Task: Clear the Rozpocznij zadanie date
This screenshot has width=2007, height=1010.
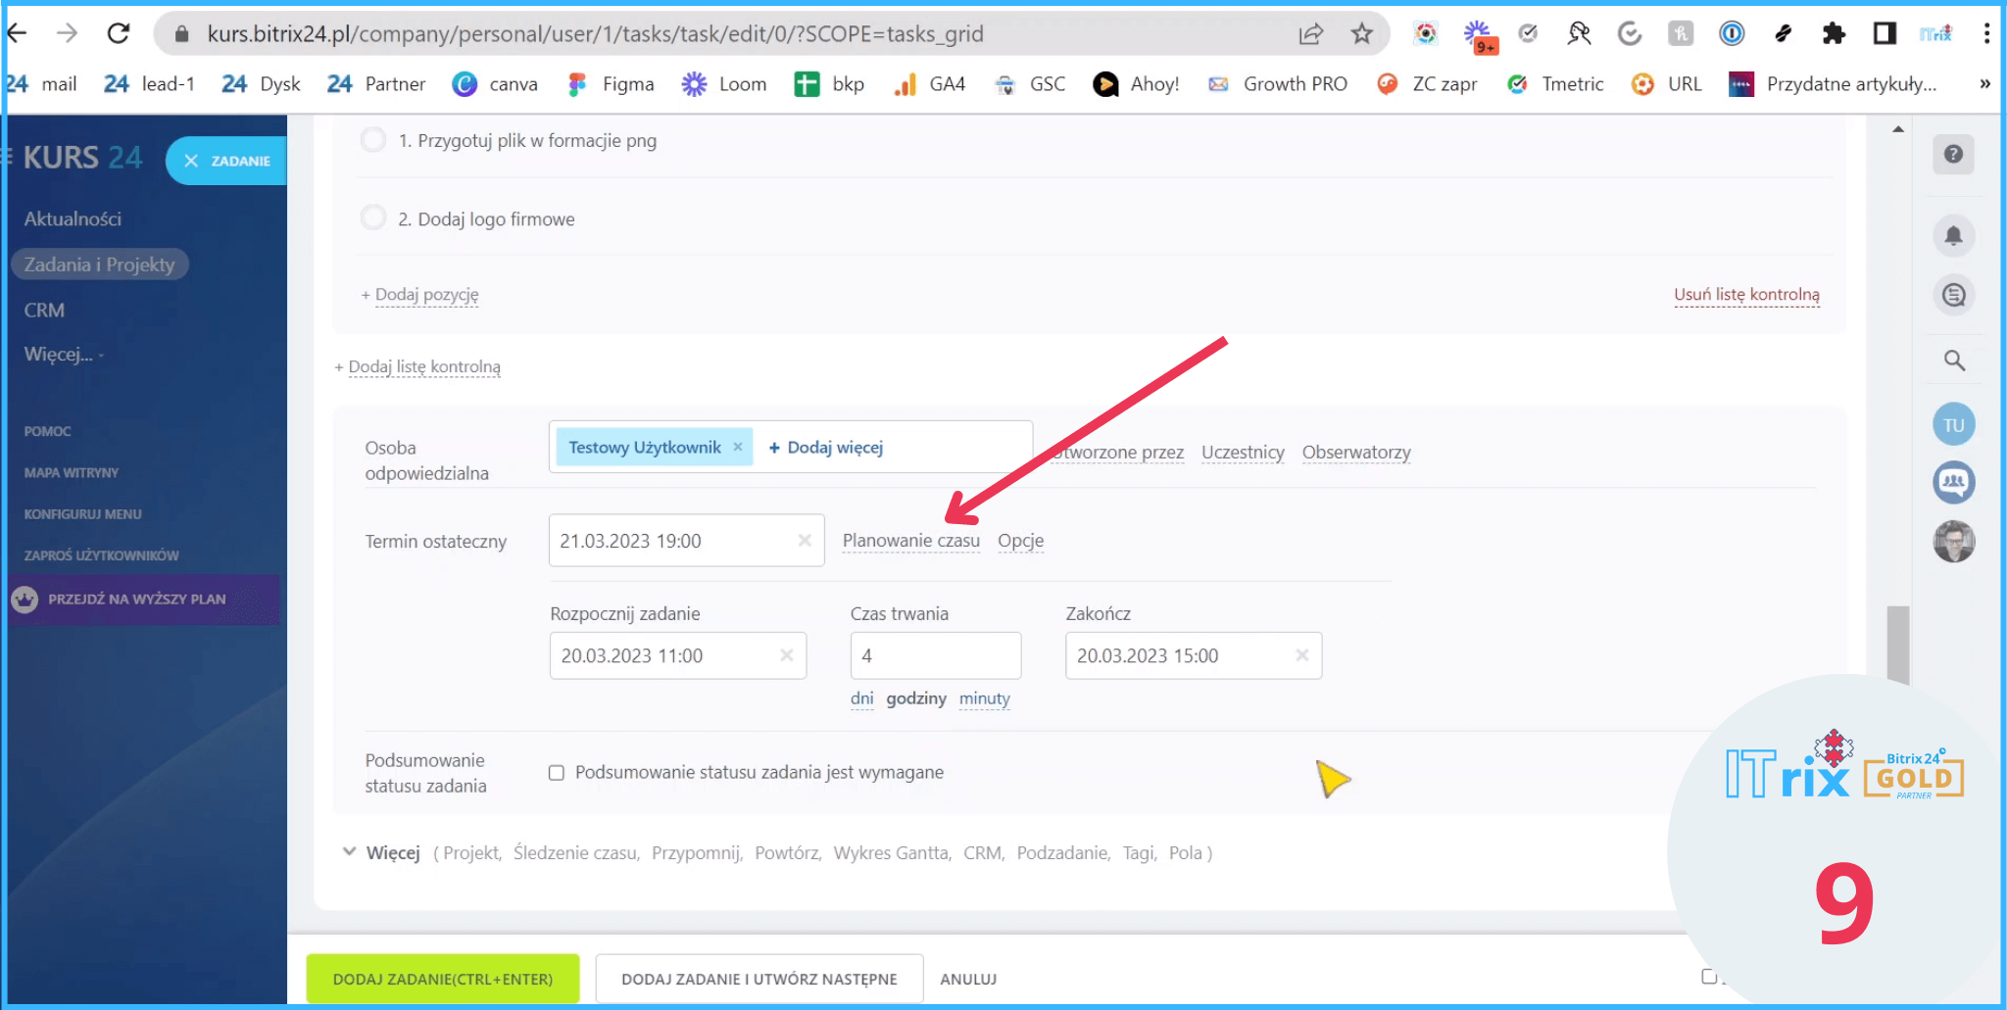Action: click(786, 655)
